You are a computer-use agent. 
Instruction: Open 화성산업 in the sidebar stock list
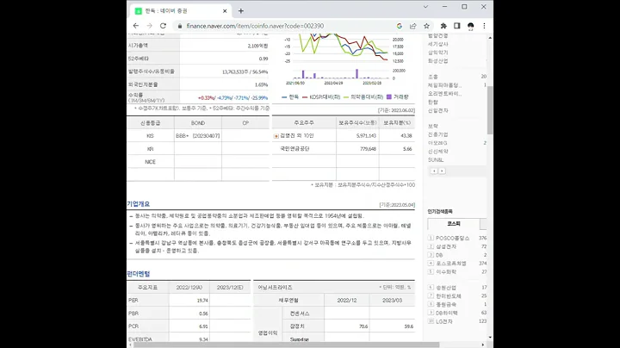pos(438,61)
